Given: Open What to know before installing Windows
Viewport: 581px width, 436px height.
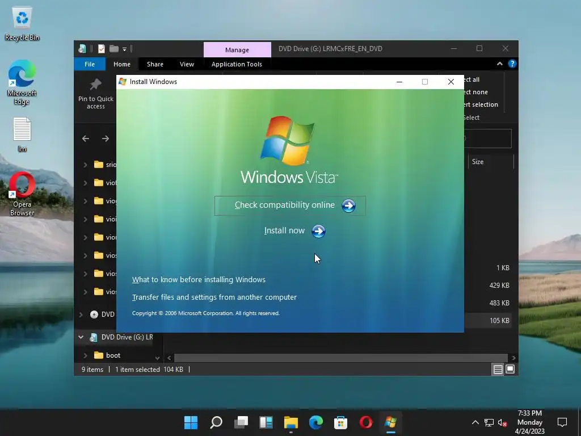Looking at the screenshot, I should (x=199, y=279).
